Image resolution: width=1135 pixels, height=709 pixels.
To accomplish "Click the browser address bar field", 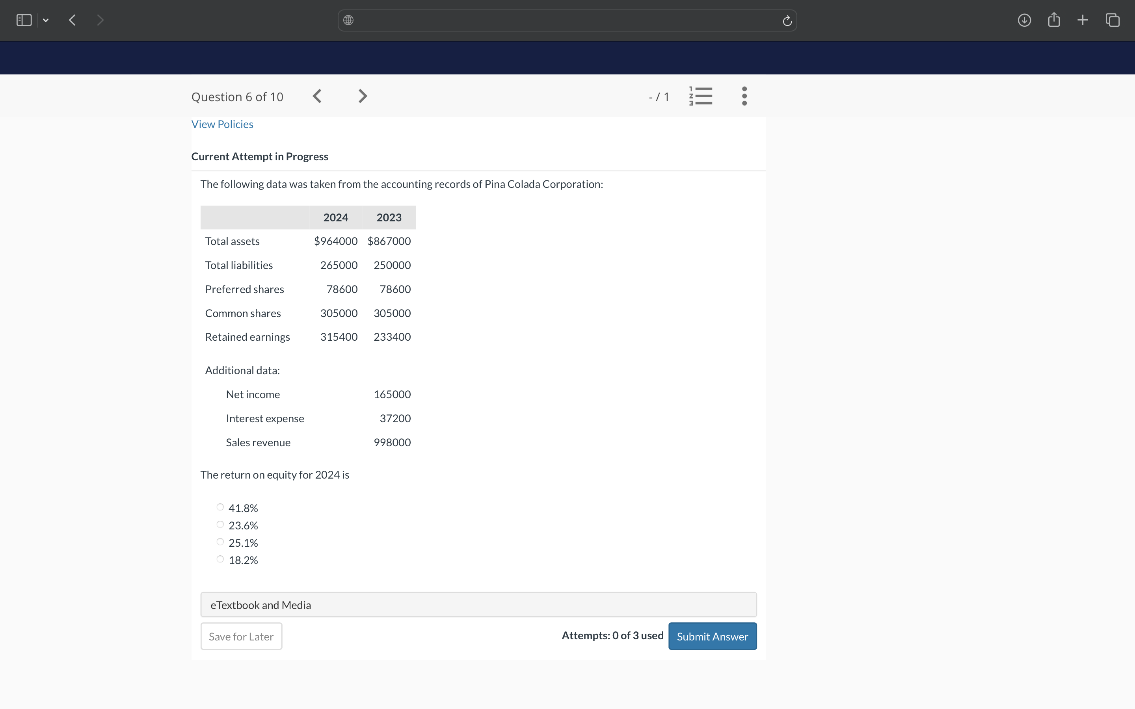I will click(567, 20).
